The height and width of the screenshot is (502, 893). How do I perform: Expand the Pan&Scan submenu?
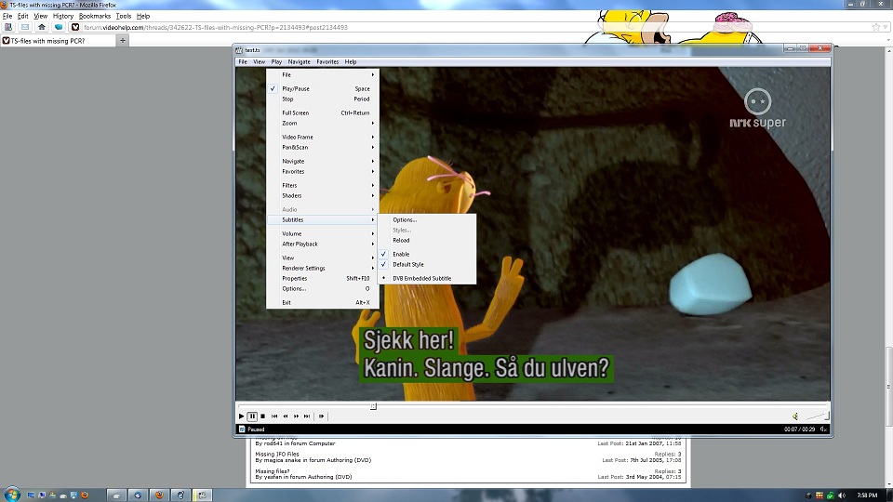323,148
